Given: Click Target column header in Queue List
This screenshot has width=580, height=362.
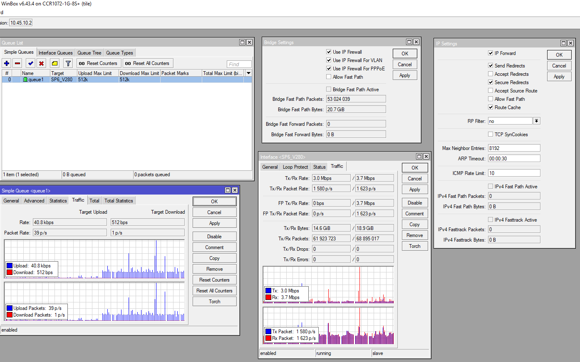Looking at the screenshot, I should click(63, 73).
